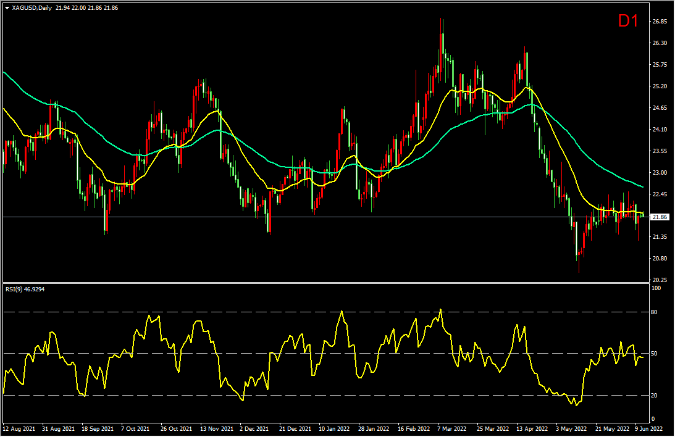675x437 pixels.
Task: Click the 18 Sep 2021 date label
Action: 98,429
